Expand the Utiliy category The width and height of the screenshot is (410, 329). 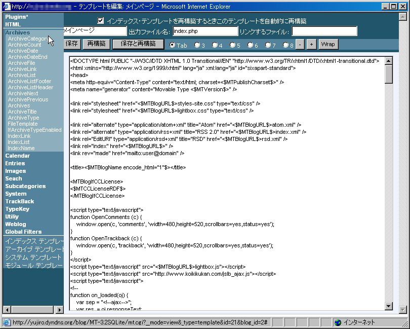12,216
